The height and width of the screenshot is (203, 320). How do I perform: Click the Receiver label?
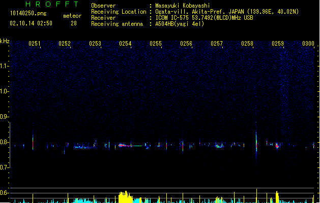click(x=103, y=18)
